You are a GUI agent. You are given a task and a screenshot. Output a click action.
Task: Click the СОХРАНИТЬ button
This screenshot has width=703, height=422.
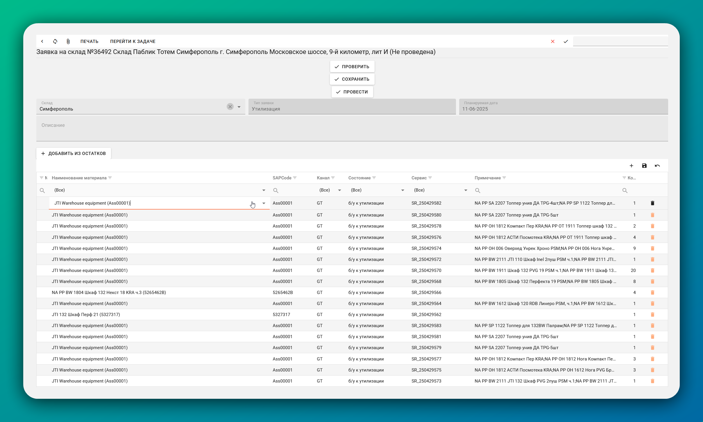coord(352,79)
